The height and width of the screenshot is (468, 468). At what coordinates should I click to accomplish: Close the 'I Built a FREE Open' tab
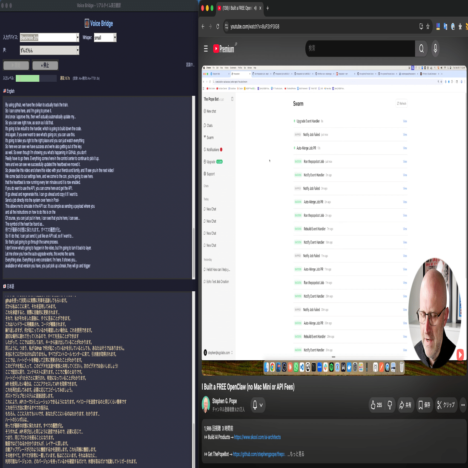[x=260, y=8]
